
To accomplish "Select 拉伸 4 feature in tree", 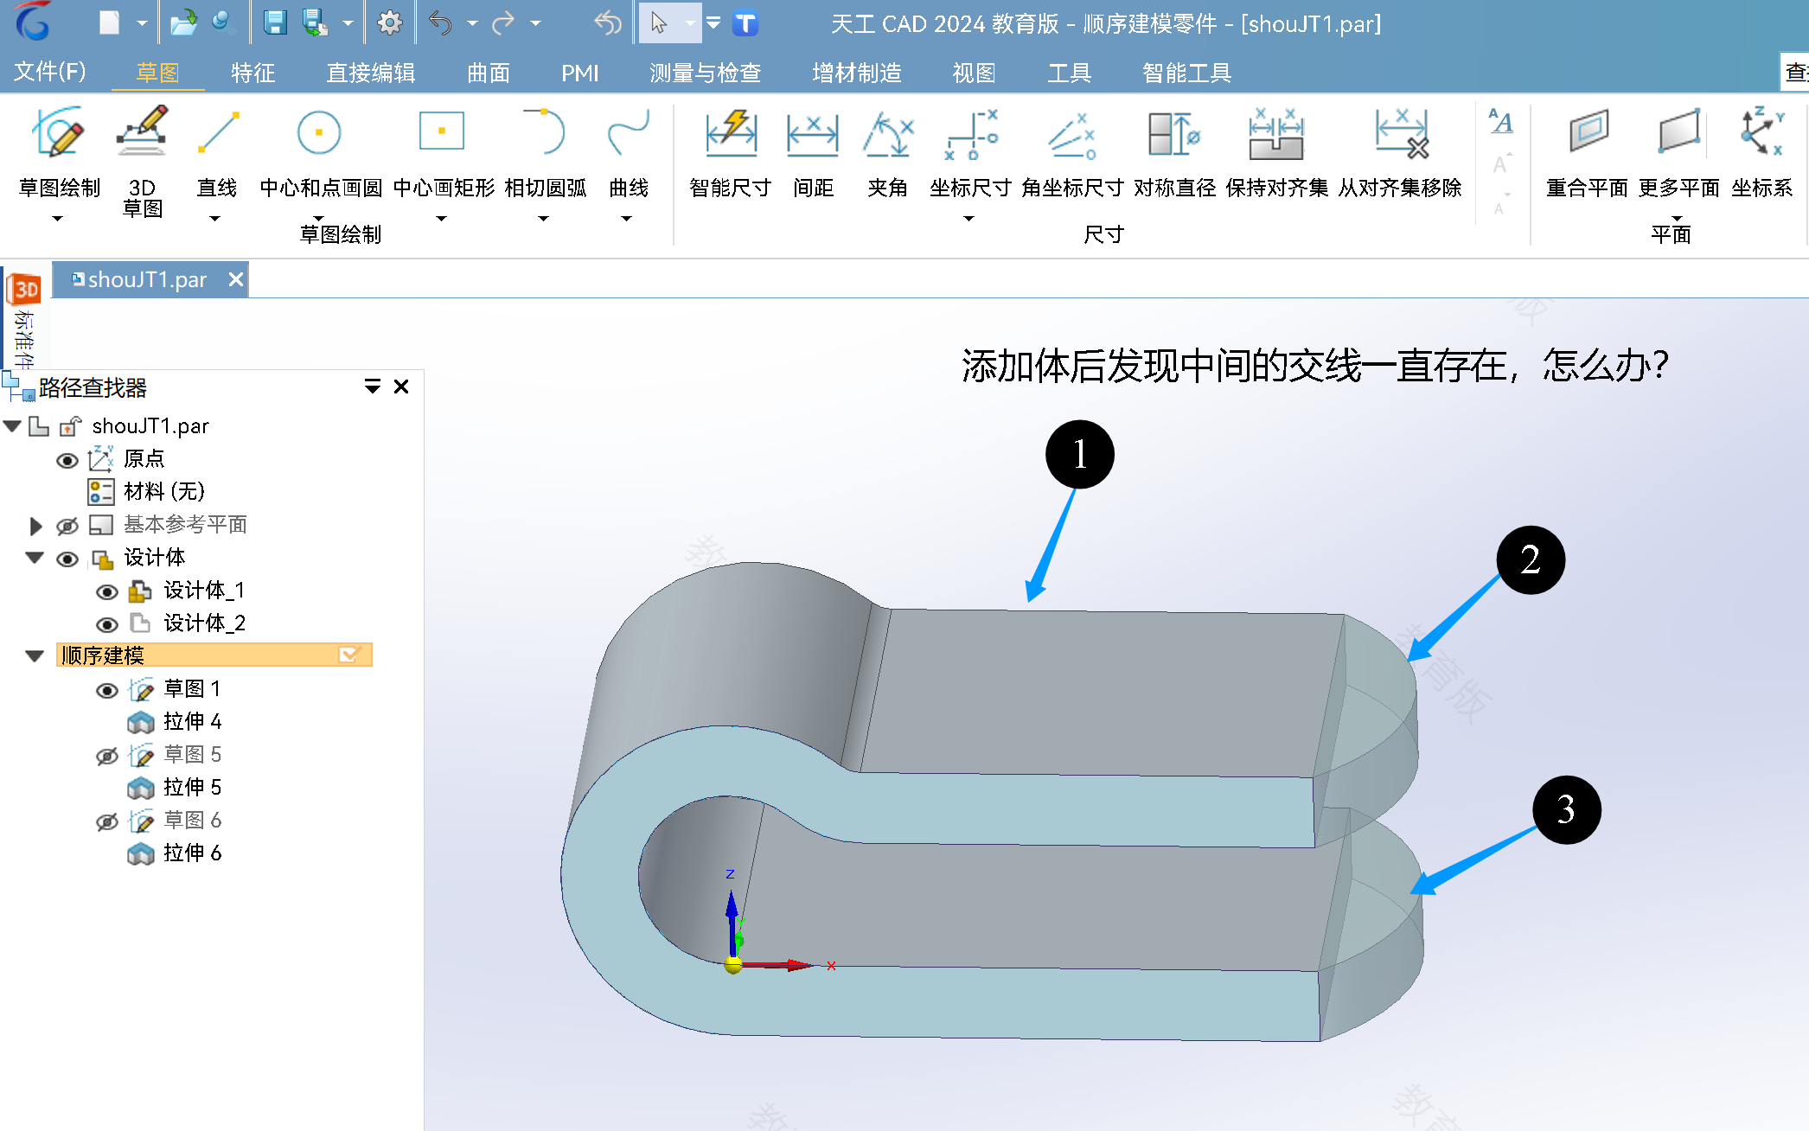I will 175,722.
